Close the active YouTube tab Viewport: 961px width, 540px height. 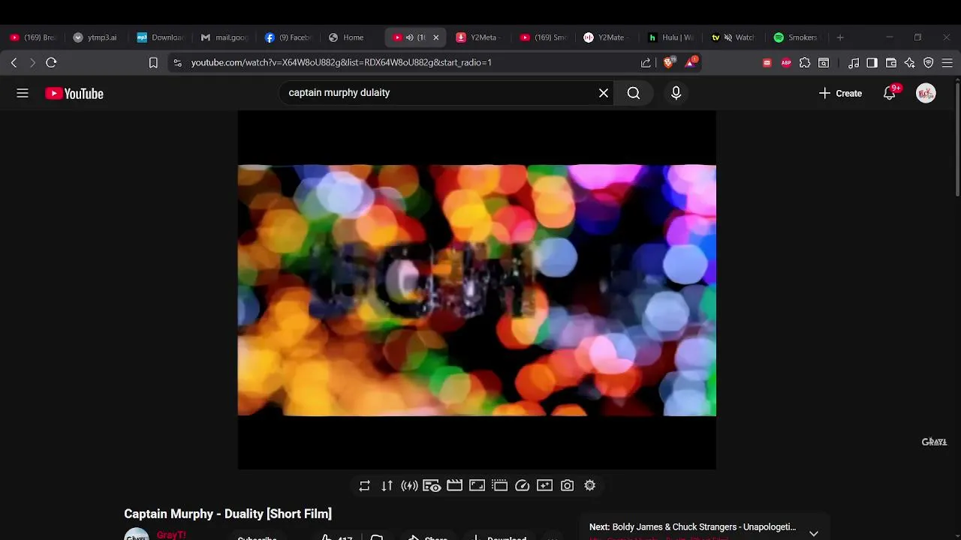[x=435, y=37]
